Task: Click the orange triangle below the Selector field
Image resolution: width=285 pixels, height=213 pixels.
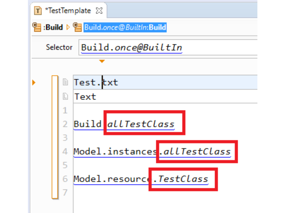Action: (x=102, y=62)
